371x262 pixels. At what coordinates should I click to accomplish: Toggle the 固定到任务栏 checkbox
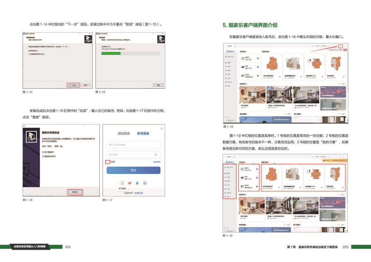[43, 156]
